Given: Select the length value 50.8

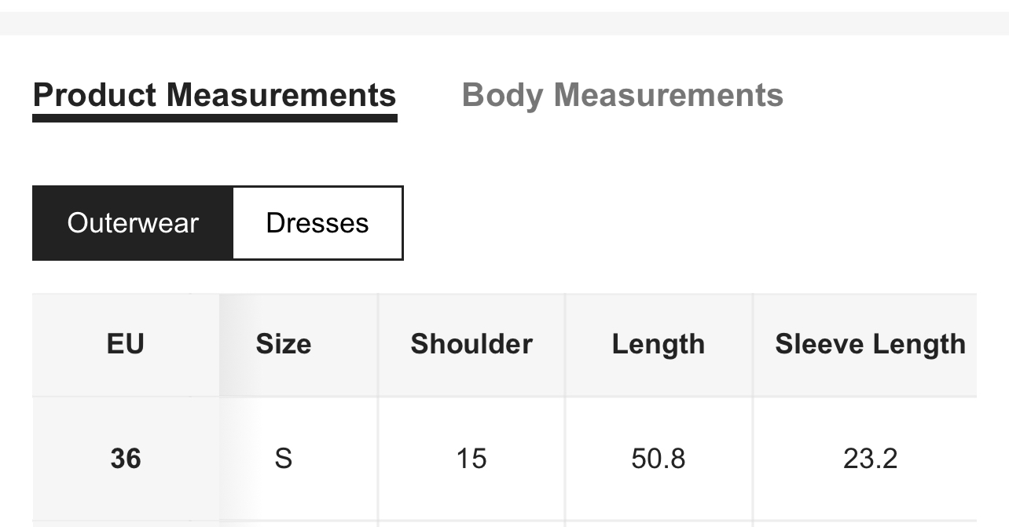Looking at the screenshot, I should [659, 458].
